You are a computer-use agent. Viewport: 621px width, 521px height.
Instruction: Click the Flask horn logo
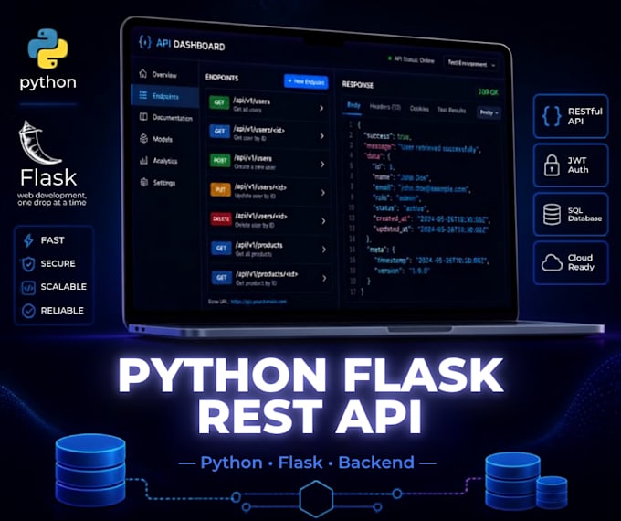tap(38, 143)
